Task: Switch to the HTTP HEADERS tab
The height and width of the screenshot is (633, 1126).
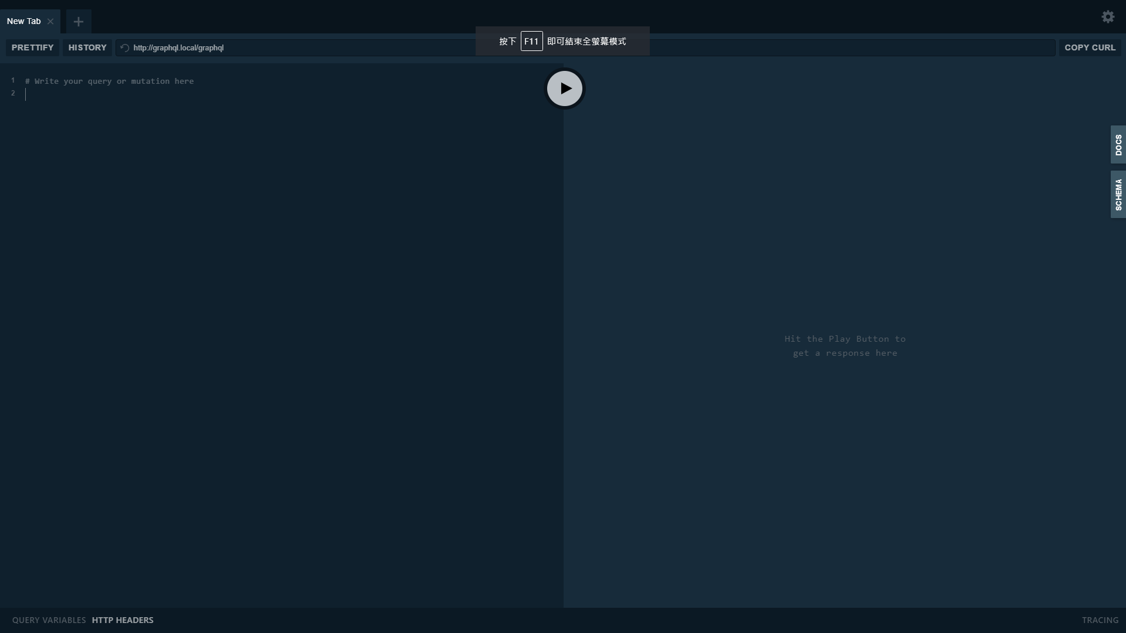Action: click(x=122, y=620)
